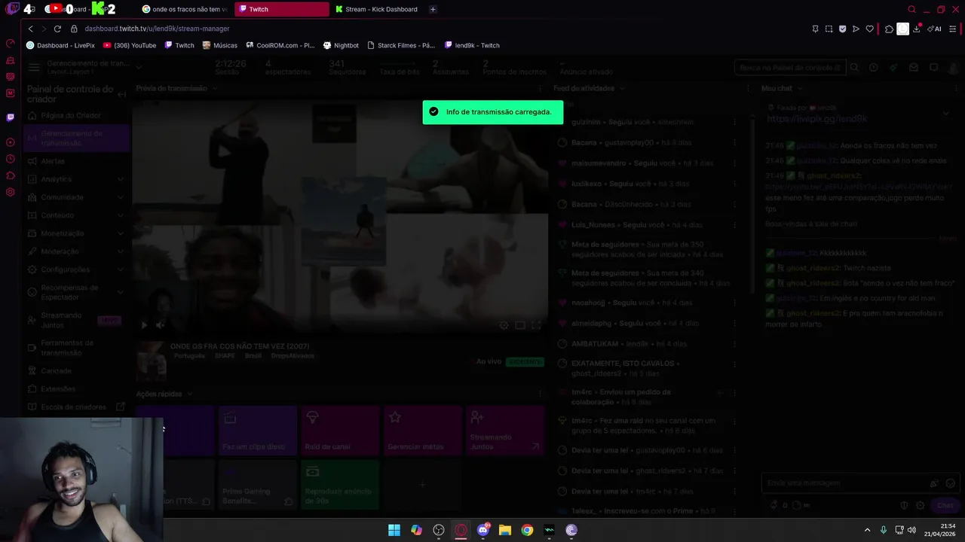The width and height of the screenshot is (965, 542).
Task: Open the dashboard hamburger menu icon
Action: (x=34, y=68)
